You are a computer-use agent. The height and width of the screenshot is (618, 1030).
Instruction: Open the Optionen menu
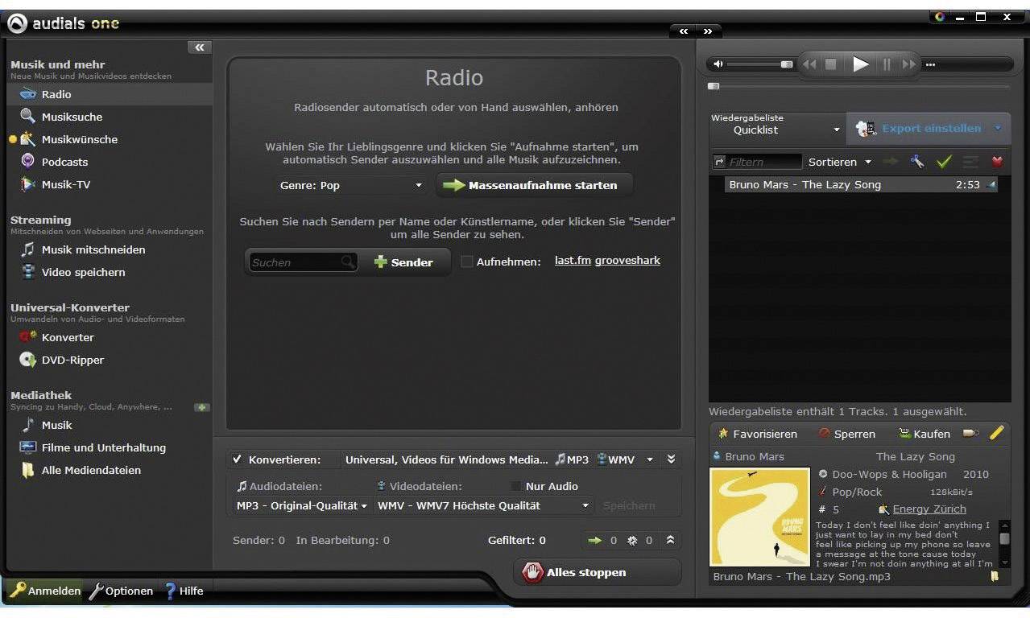(x=121, y=591)
